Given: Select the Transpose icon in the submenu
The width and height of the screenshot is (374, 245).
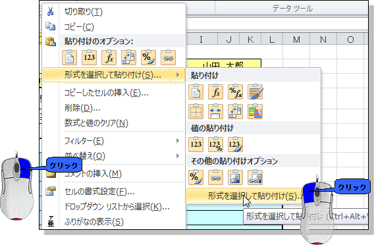Looking at the screenshot, I should pos(236,111).
